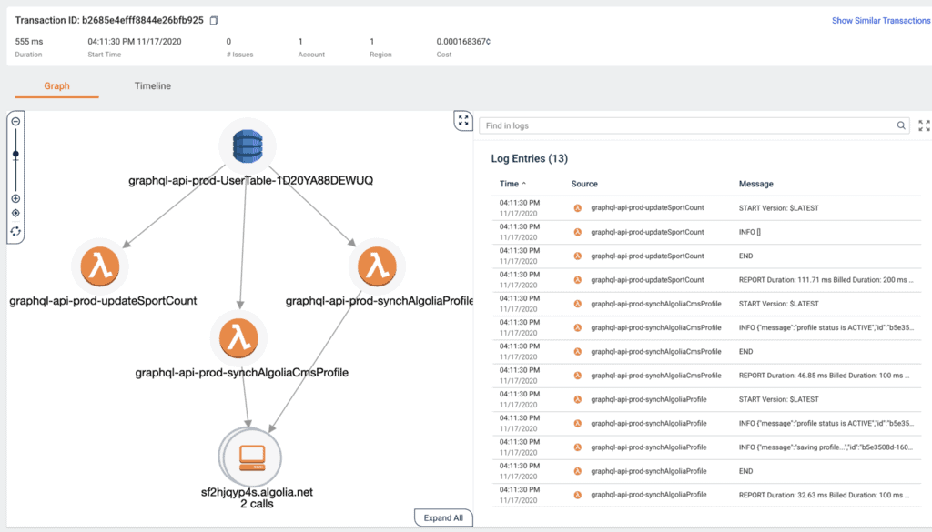Zoom in the graph with plus icon
Screen dimensions: 932x532
pyautogui.click(x=15, y=198)
